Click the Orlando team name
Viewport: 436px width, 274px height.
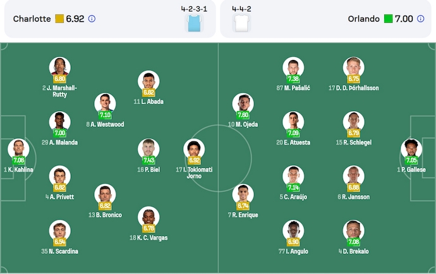click(x=364, y=19)
